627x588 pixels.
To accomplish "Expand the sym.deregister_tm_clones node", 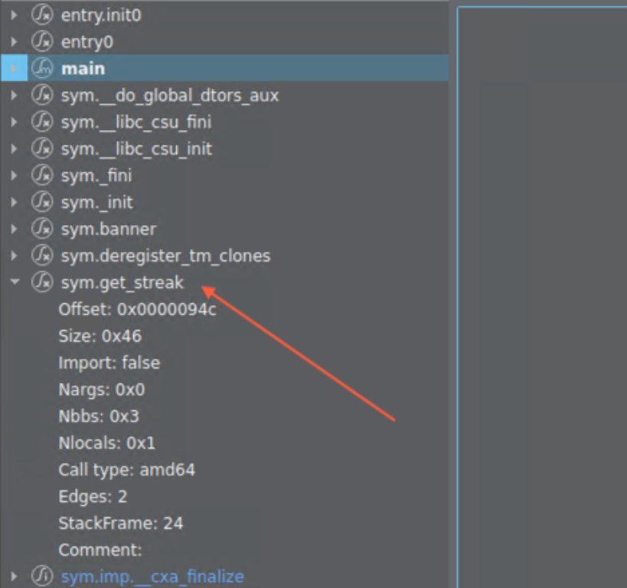I will 15,256.
